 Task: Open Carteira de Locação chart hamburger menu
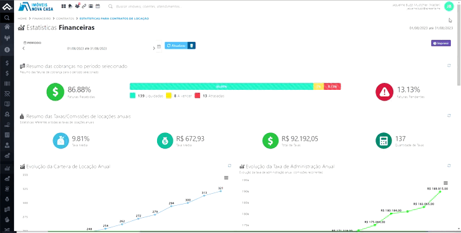point(226,177)
